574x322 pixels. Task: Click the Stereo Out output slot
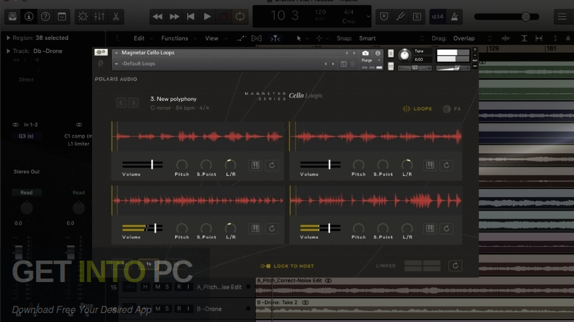(x=27, y=172)
